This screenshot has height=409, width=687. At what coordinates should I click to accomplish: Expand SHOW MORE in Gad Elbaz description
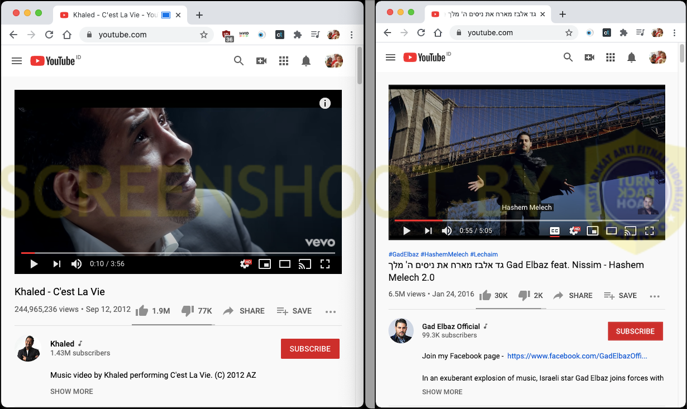[x=442, y=392]
